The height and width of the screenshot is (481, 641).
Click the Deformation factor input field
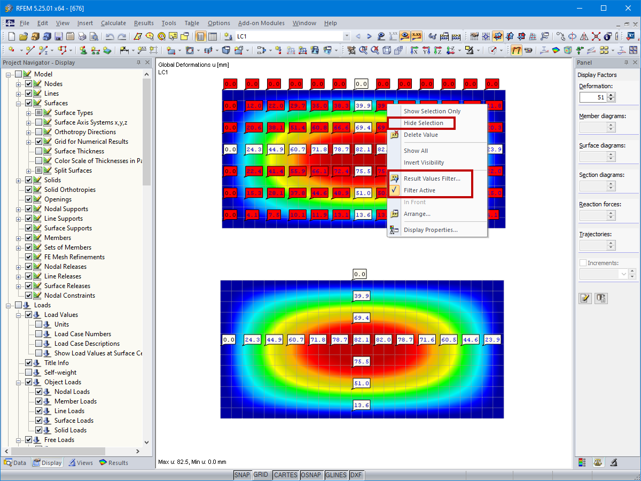coord(593,97)
